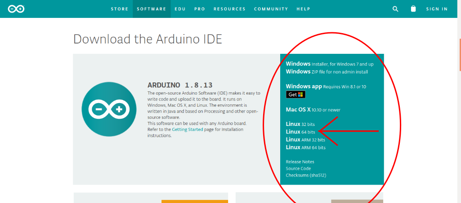
Task: Open the search magnifier icon
Action: [395, 9]
